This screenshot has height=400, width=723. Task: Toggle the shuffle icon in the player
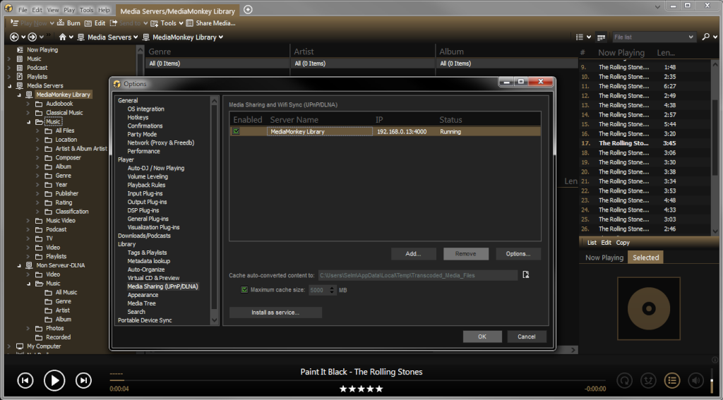coord(648,381)
